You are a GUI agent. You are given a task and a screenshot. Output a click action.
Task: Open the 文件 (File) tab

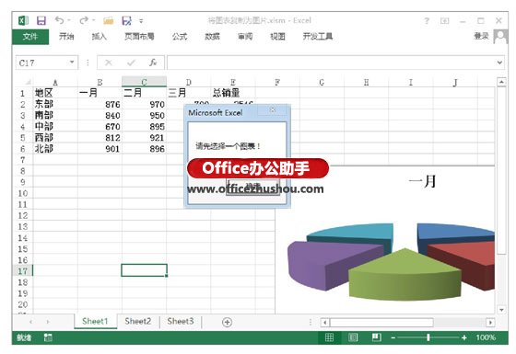click(30, 37)
